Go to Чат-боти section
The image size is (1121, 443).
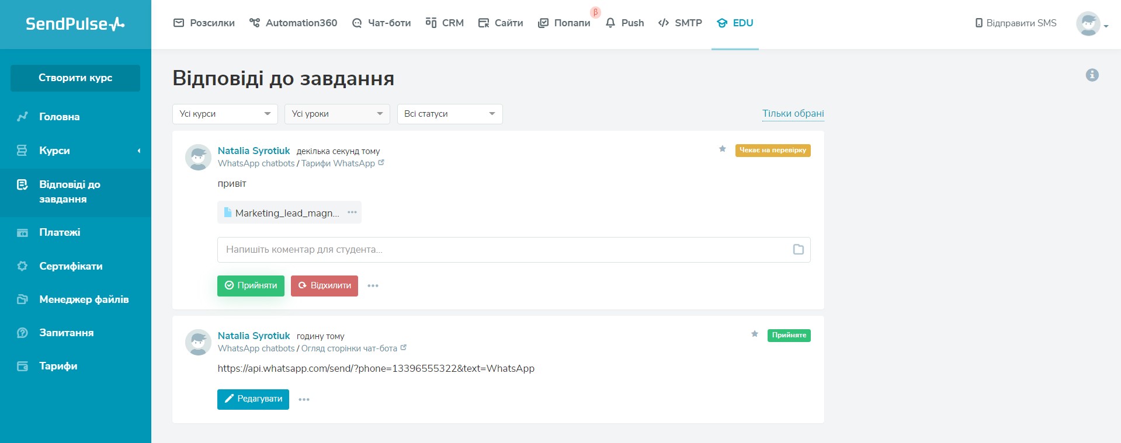tap(381, 23)
